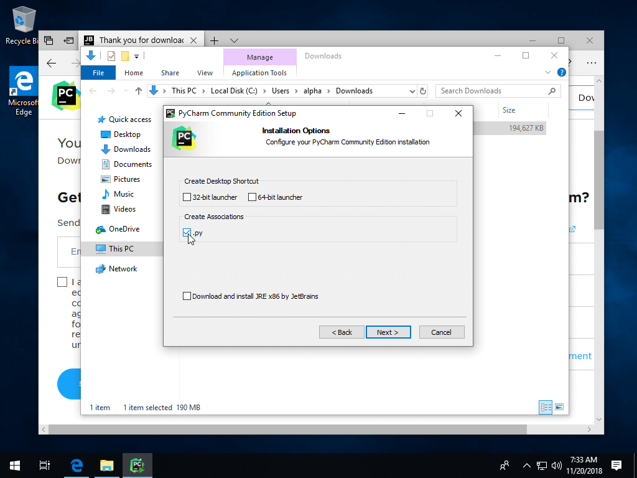The height and width of the screenshot is (478, 637).
Task: Click the Edge back navigation arrow
Action: tap(51, 63)
